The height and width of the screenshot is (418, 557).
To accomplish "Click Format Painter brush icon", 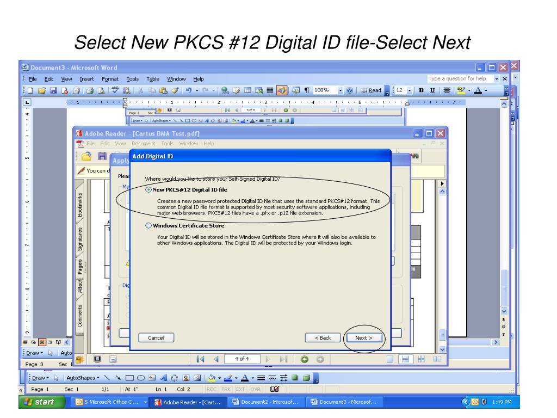I will click(175, 90).
